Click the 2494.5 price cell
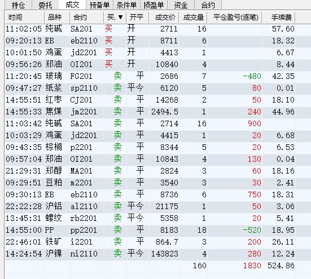311x279 pixels. click(165, 112)
